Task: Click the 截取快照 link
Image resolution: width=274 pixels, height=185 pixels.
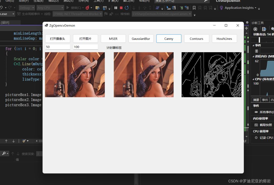Action: tap(266, 125)
